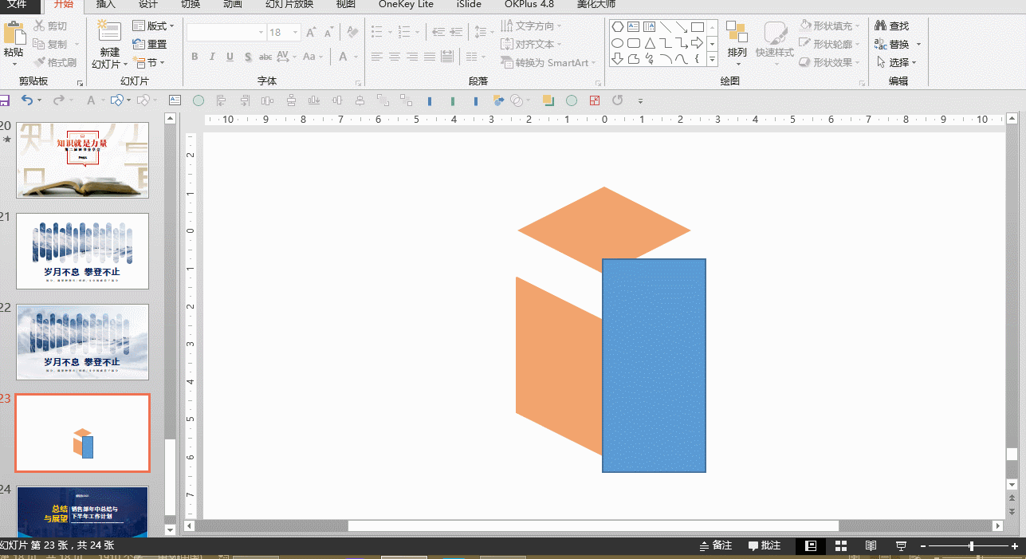Open the Text Direction (文字方向) dropdown
This screenshot has width=1026, height=559.
click(532, 26)
